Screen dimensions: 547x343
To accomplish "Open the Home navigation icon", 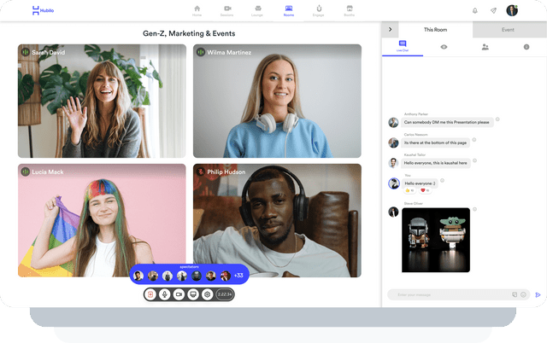I will pyautogui.click(x=197, y=10).
